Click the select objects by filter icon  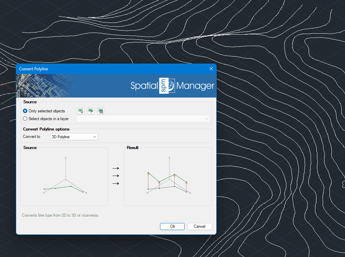click(x=91, y=111)
